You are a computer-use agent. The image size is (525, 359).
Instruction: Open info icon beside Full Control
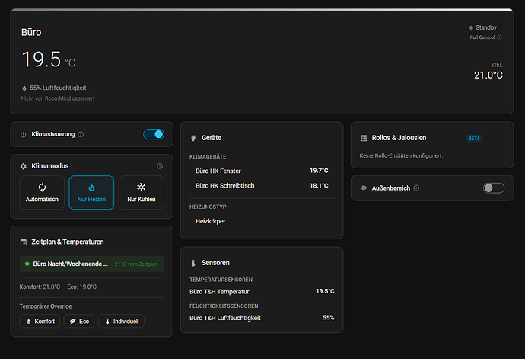(x=499, y=37)
